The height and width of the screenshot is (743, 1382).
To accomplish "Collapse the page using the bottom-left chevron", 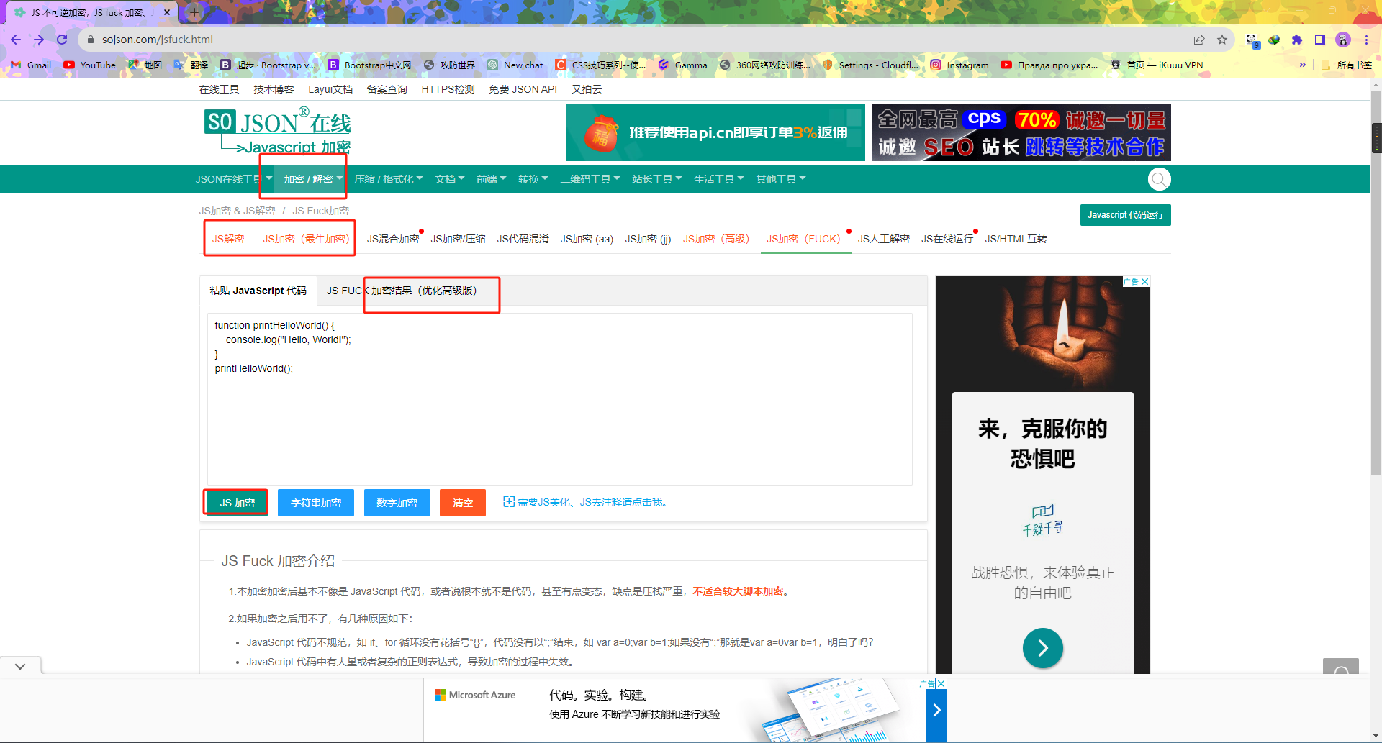I will coord(19,665).
